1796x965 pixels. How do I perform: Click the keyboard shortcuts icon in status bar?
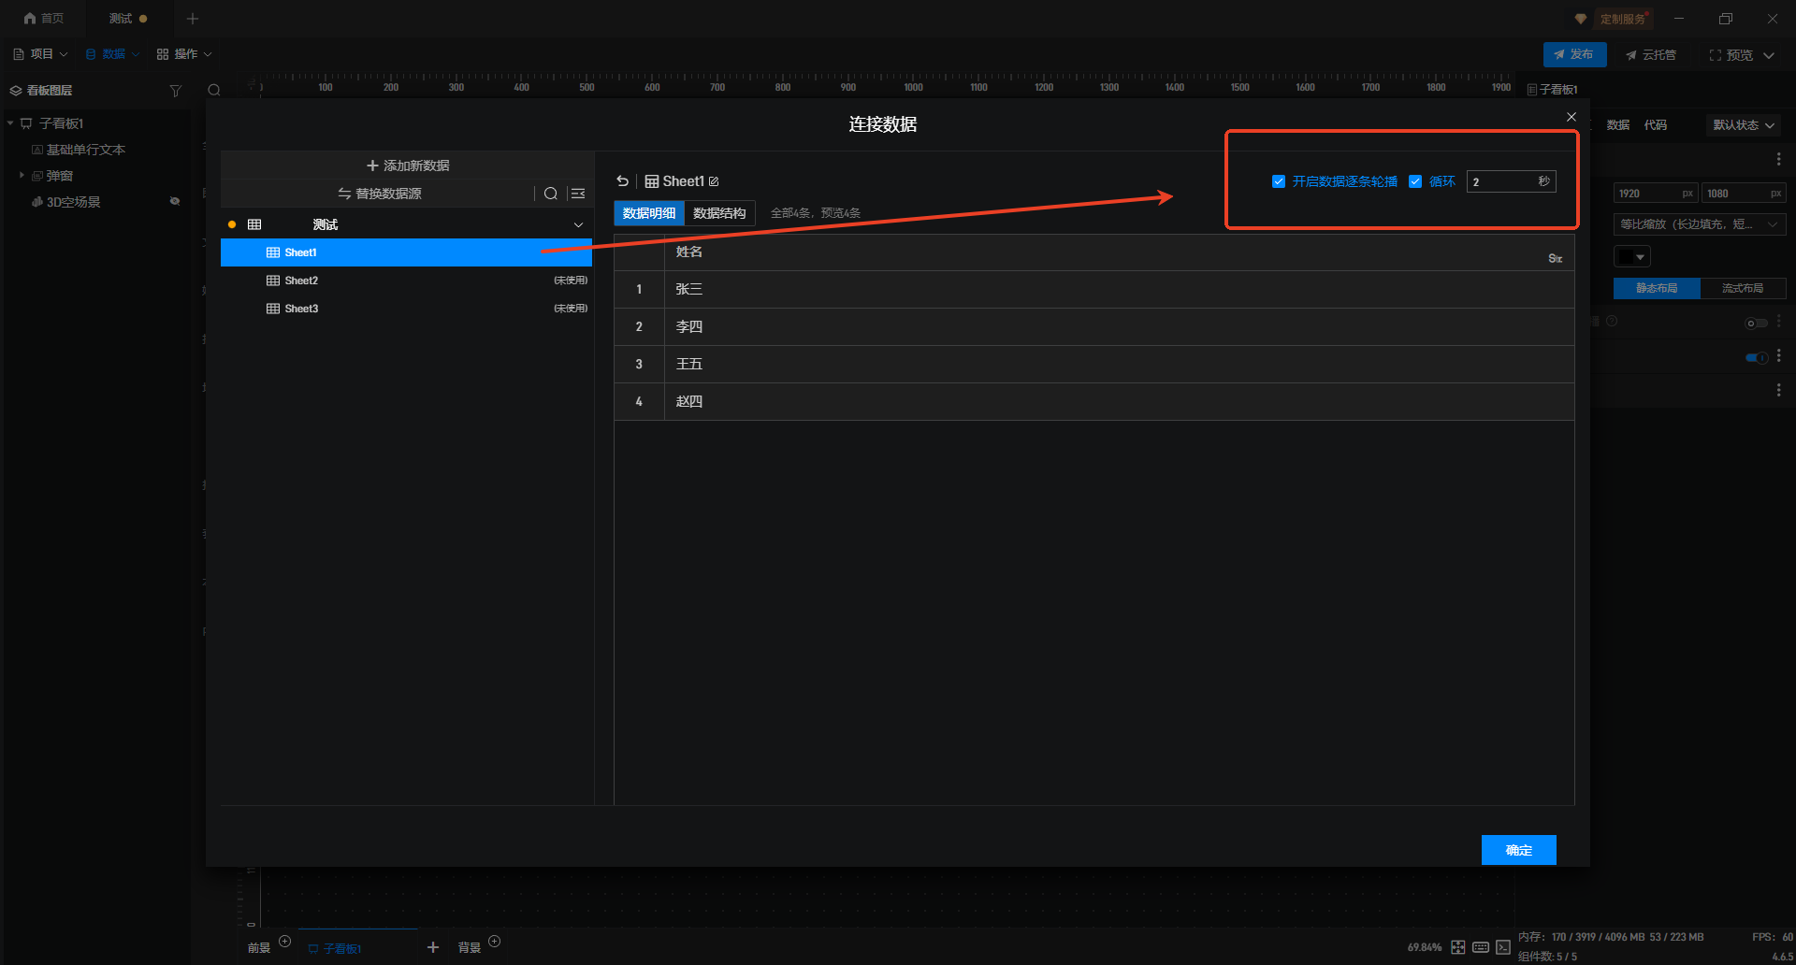click(x=1481, y=947)
